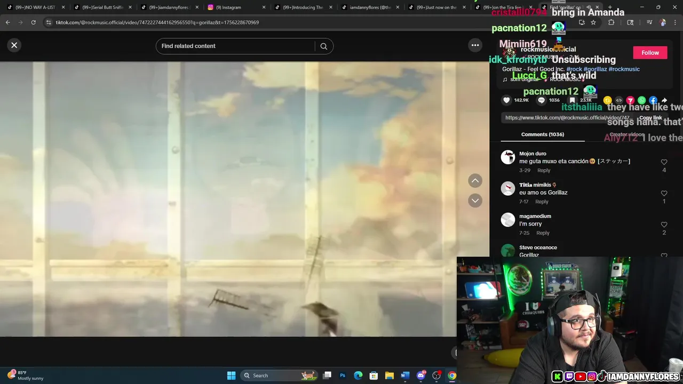This screenshot has height=384, width=683.
Task: Click the yellow repost icon
Action: click(x=607, y=100)
